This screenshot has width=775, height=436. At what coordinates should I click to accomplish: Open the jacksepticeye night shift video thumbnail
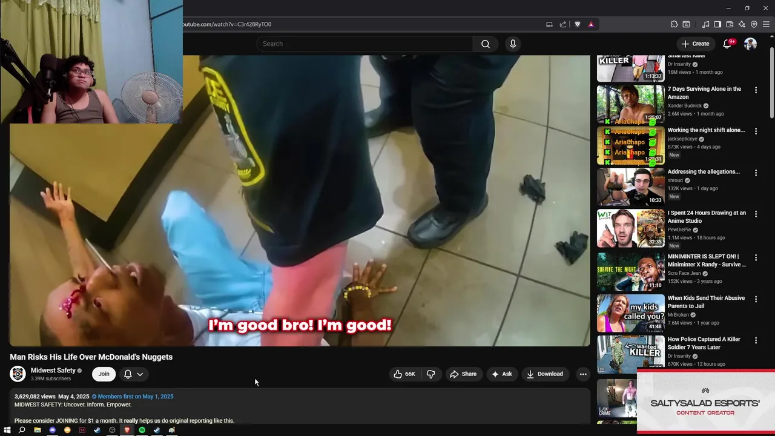click(630, 145)
